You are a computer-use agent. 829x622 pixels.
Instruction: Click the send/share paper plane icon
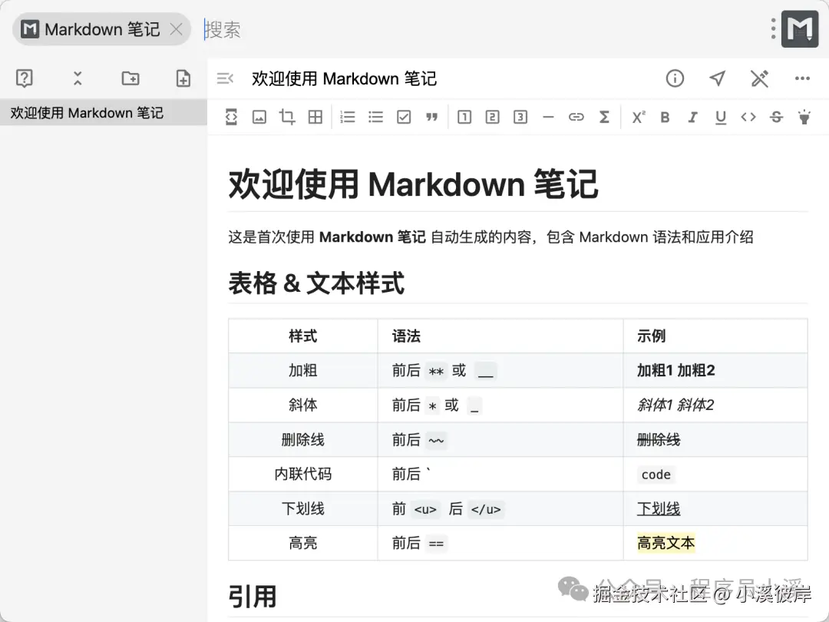(x=717, y=78)
